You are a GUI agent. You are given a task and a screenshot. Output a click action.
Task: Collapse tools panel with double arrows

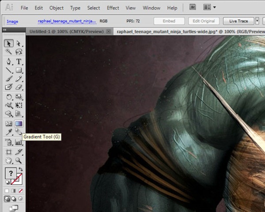(x=5, y=30)
